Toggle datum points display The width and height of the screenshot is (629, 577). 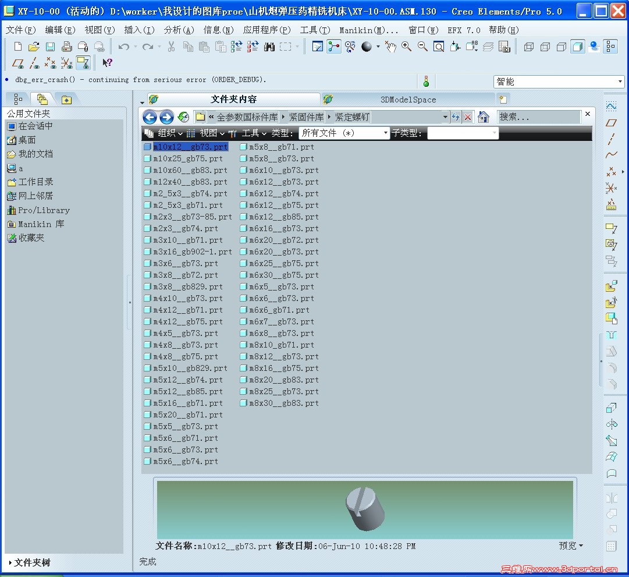coord(50,63)
